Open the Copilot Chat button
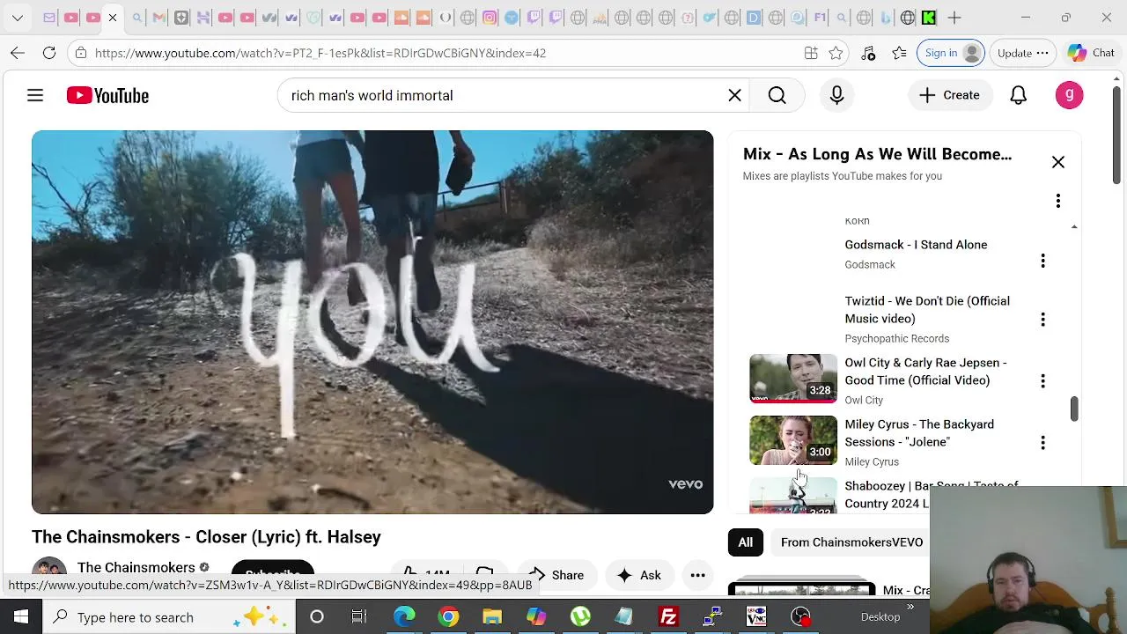 tap(1091, 53)
